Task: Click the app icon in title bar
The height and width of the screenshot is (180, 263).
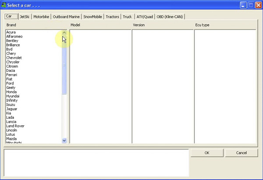Action: tap(5, 5)
